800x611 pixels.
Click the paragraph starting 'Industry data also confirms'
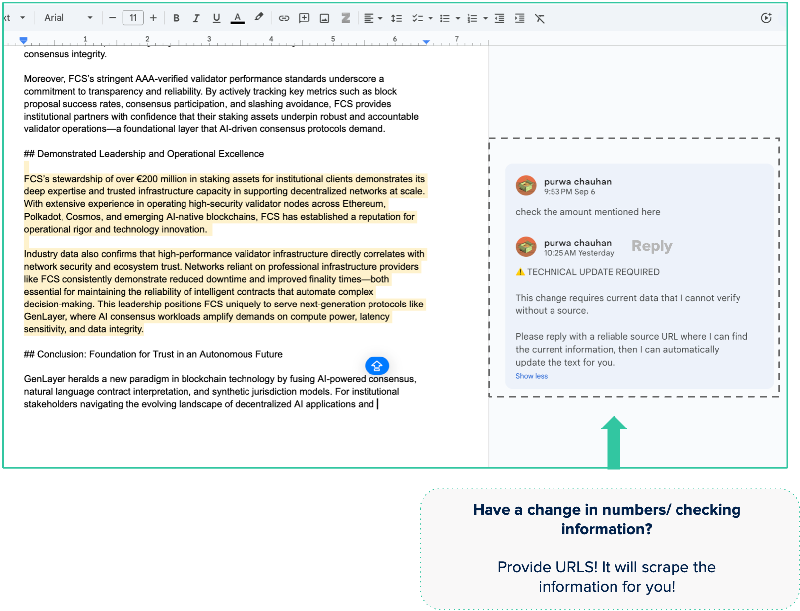point(224,292)
